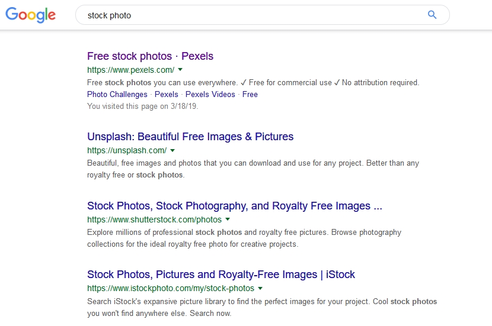Open "Unsplash: Beautiful Free Images & Pictures"

click(x=190, y=137)
